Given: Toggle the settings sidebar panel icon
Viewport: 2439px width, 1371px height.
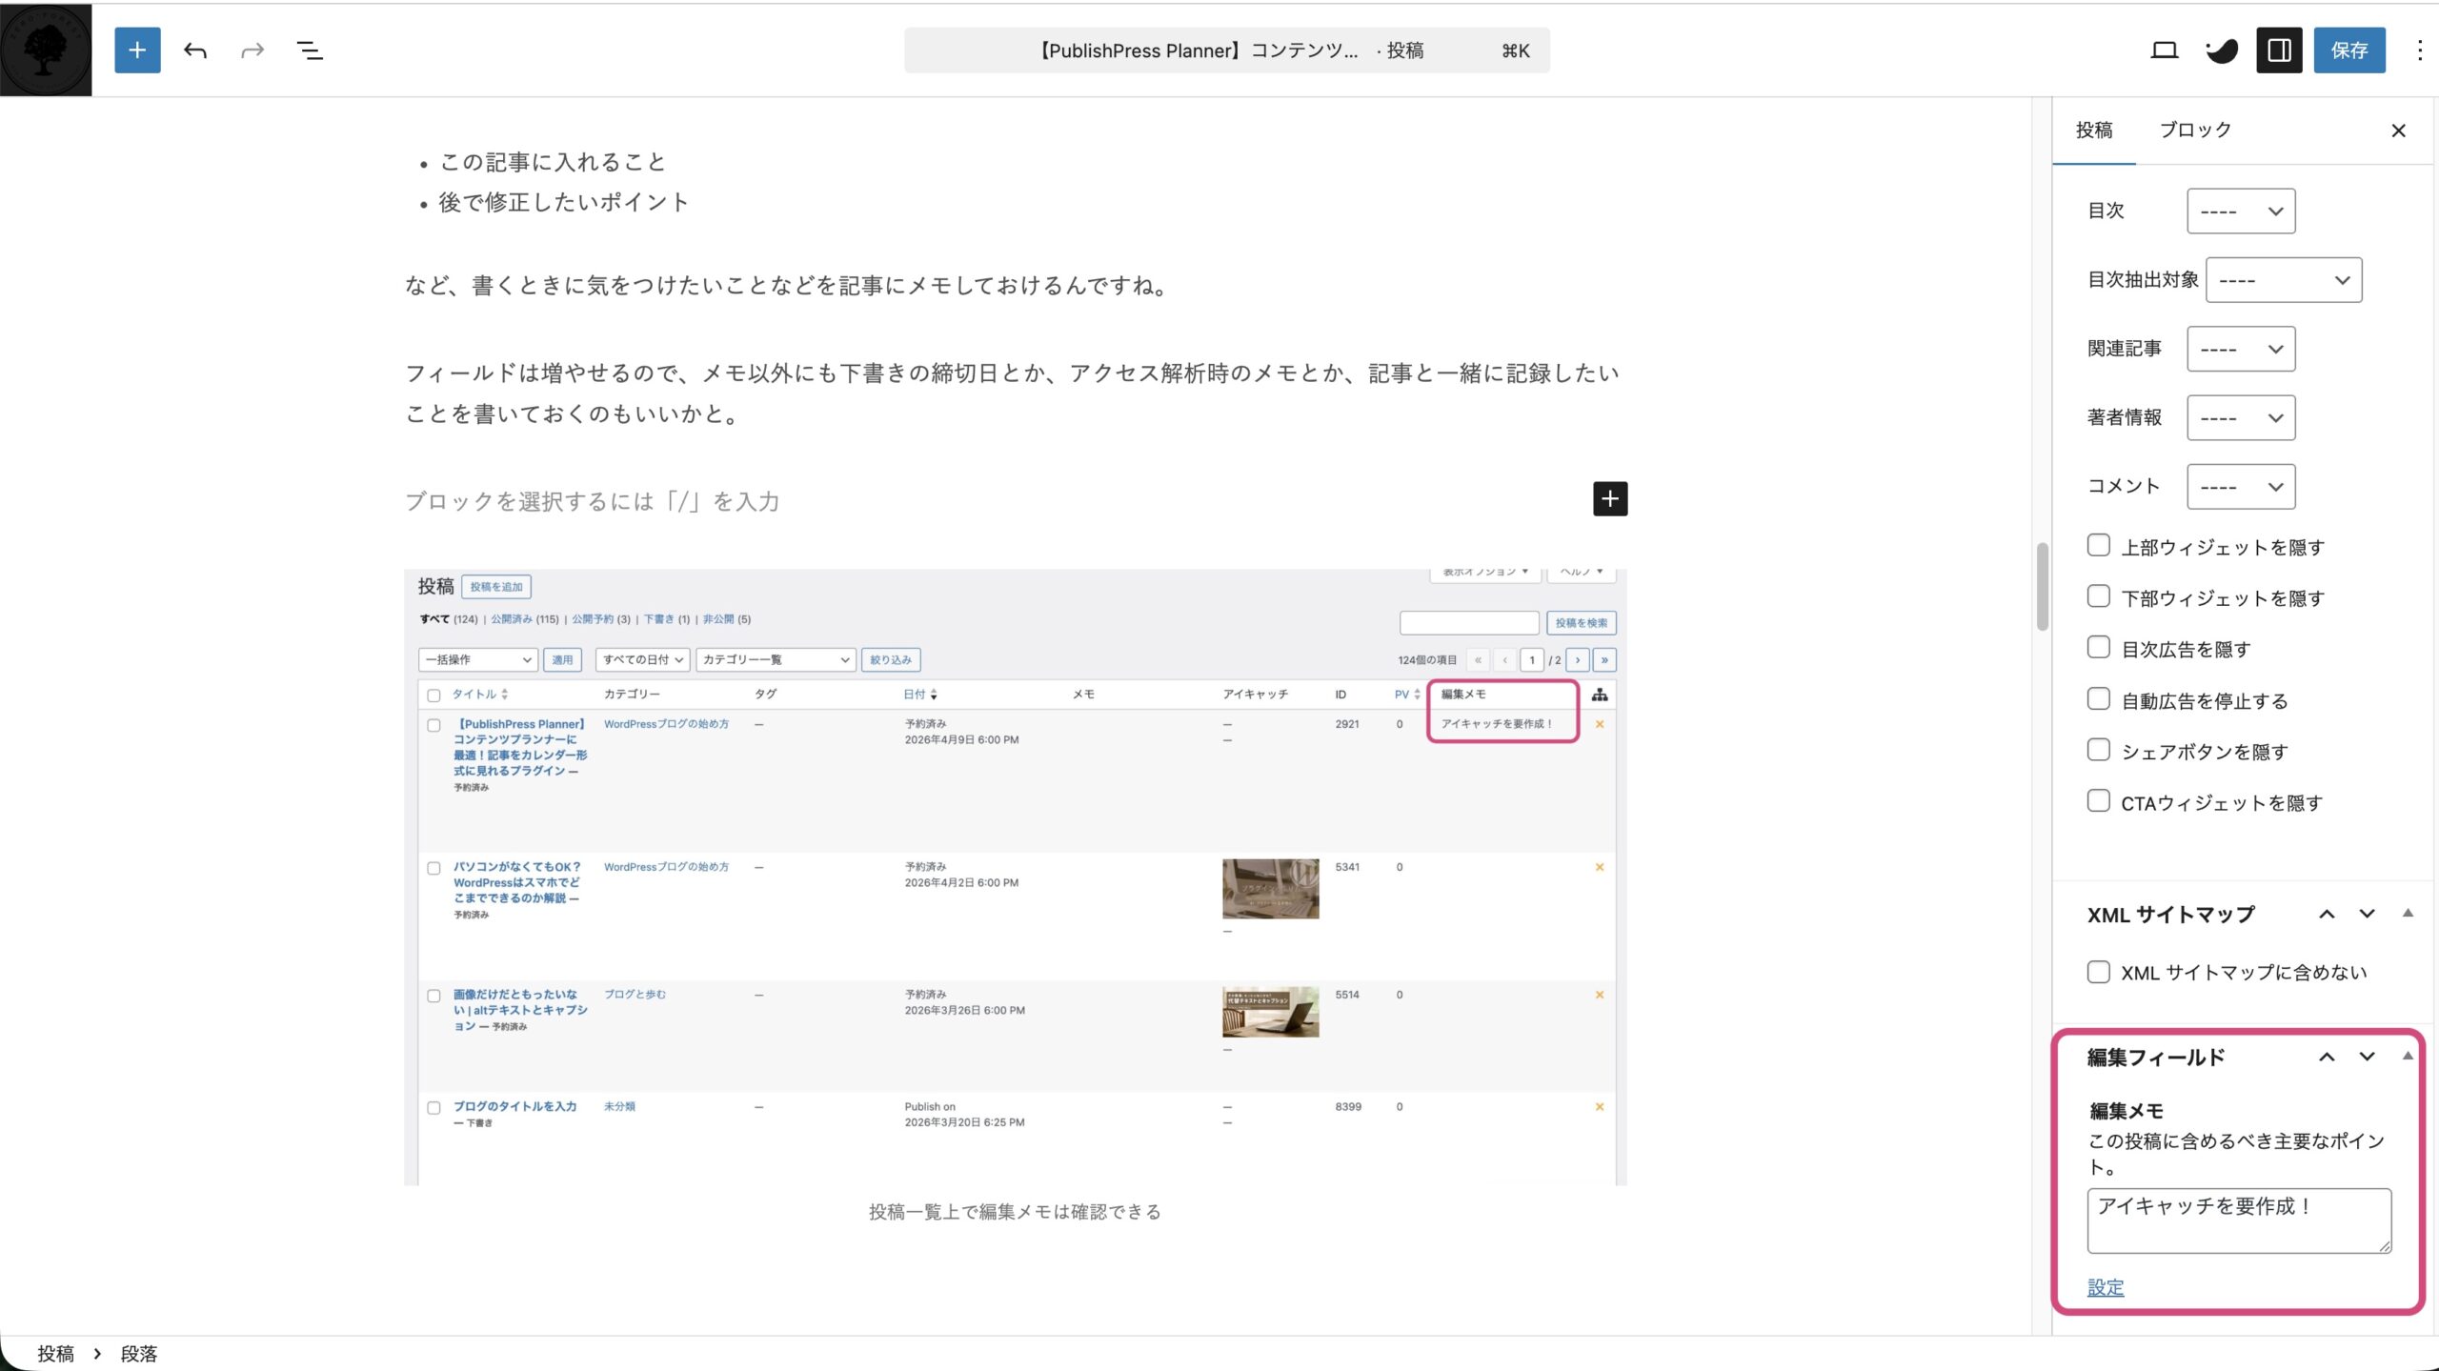Looking at the screenshot, I should tap(2278, 50).
